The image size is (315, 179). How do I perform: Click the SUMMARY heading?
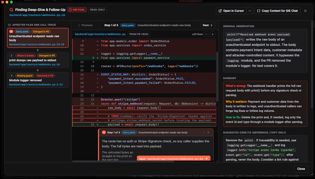(x=230, y=78)
